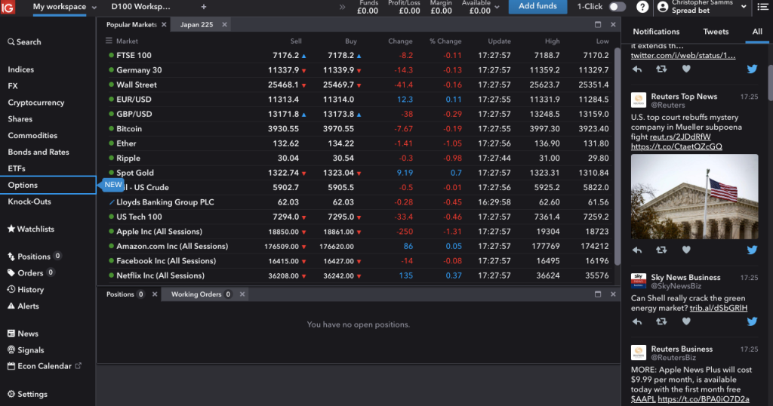The width and height of the screenshot is (773, 406).
Task: Toggle the 1-Click dealing switch
Action: click(x=617, y=7)
